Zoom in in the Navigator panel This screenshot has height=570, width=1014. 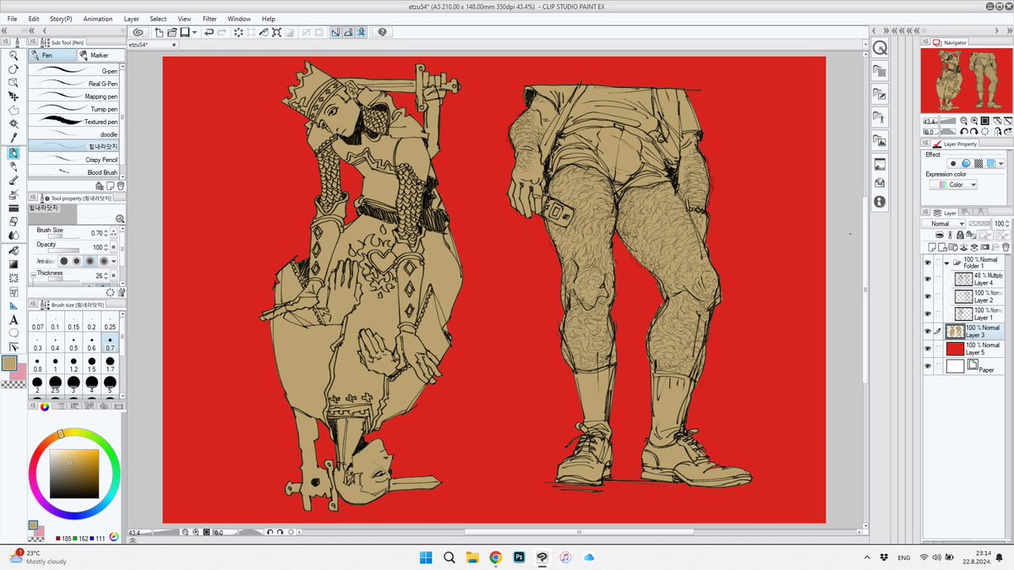coord(973,122)
